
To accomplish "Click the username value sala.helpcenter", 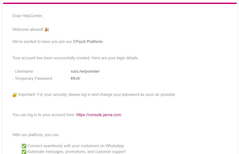I will (x=85, y=71).
